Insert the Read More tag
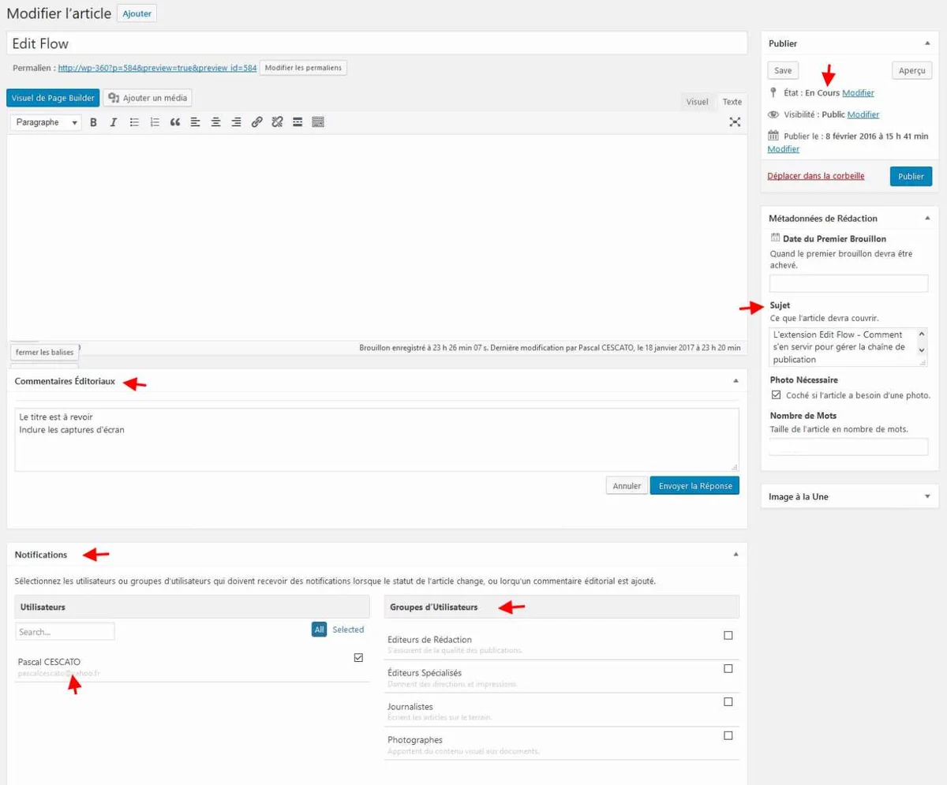This screenshot has width=947, height=785. click(x=298, y=122)
